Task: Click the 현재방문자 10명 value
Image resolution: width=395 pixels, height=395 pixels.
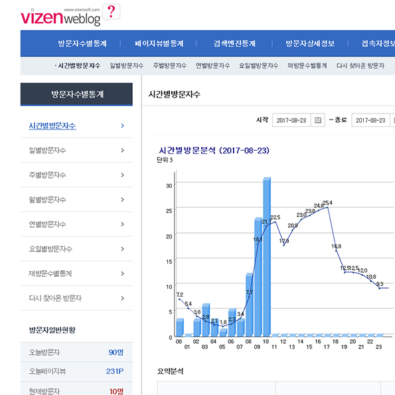Action: click(116, 391)
